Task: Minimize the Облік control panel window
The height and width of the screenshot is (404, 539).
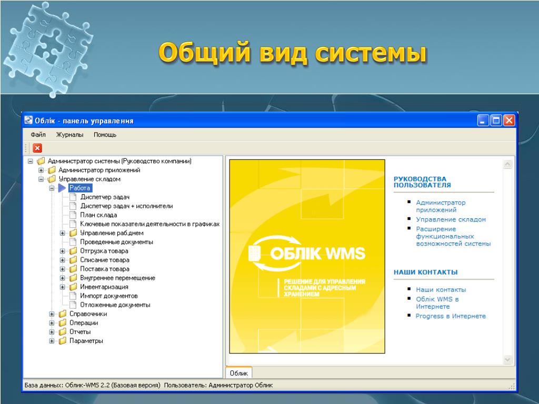Action: point(483,120)
